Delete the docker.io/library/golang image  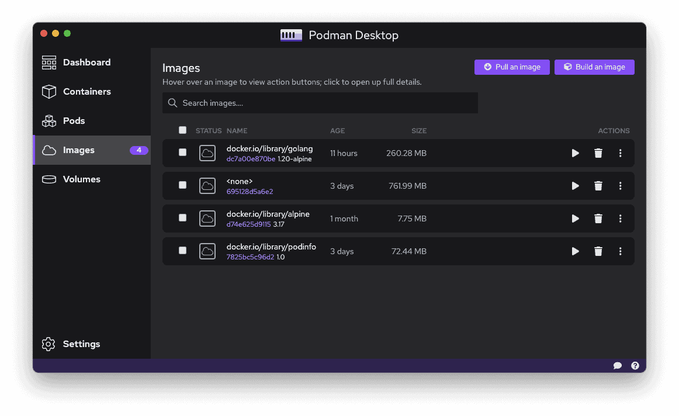[598, 153]
